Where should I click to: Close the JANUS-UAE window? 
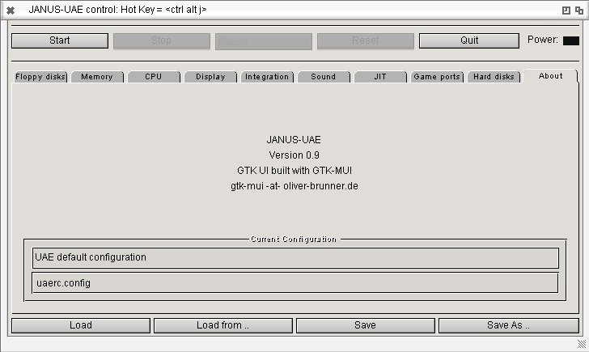(x=11, y=11)
